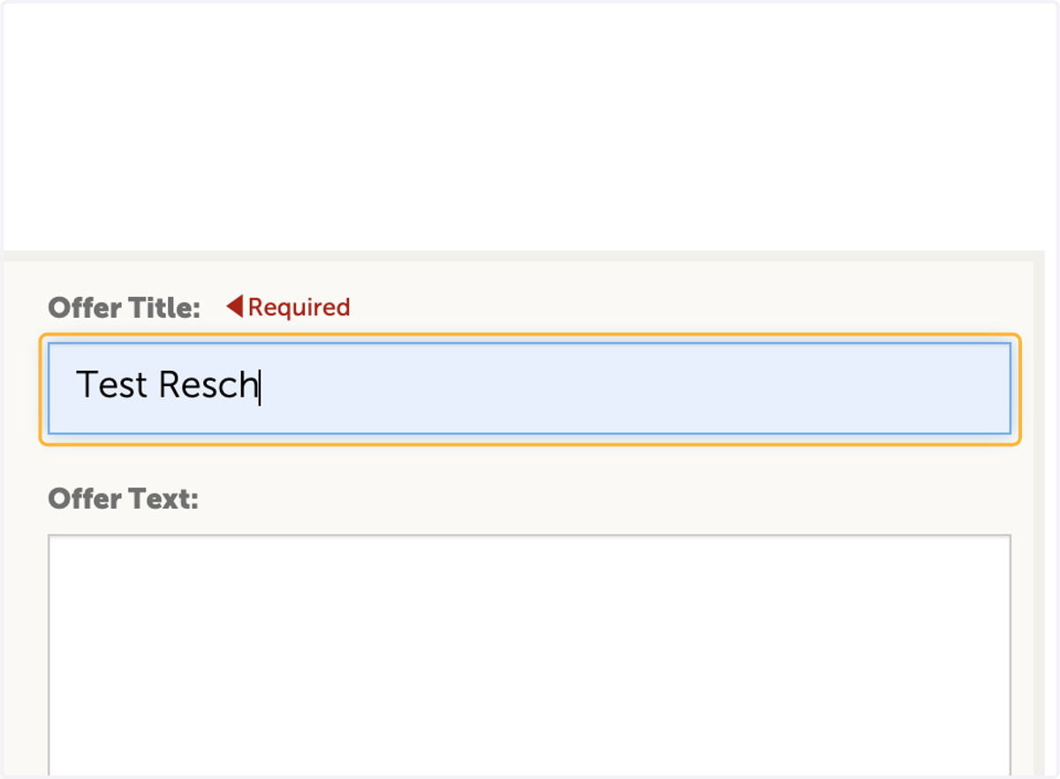Click the highlighted blue title text box
This screenshot has width=1060, height=779.
[x=529, y=389]
